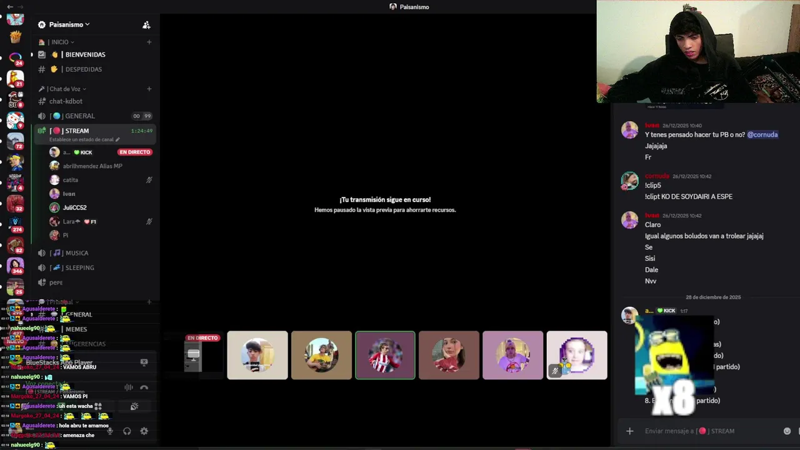The image size is (800, 450).
Task: Open emoji picker in message bar
Action: click(x=787, y=431)
